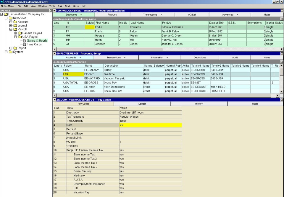The image size is (284, 197).
Task: Expand the Report folder node
Action: click(11, 48)
